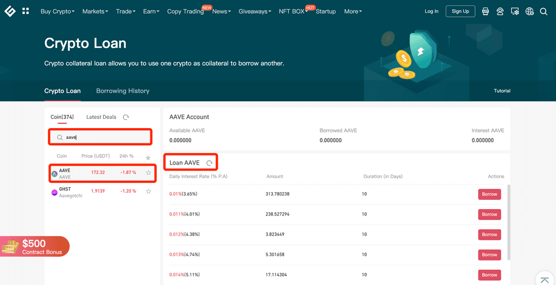Expand the News menu
Viewport: 556px width, 285px height.
[222, 11]
